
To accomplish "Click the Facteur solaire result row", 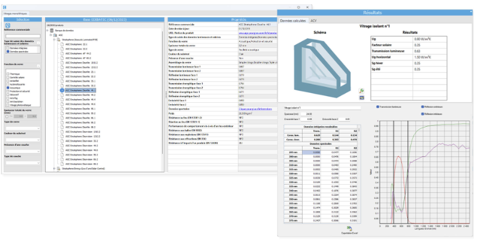I will (x=409, y=45).
